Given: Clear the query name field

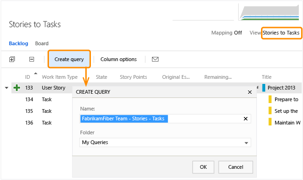Looking at the screenshot, I should (246, 119).
